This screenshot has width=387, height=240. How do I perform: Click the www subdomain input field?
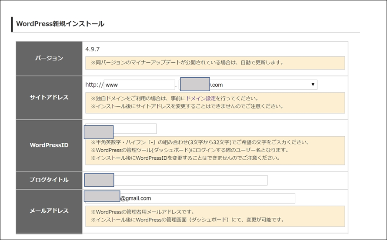(x=140, y=85)
